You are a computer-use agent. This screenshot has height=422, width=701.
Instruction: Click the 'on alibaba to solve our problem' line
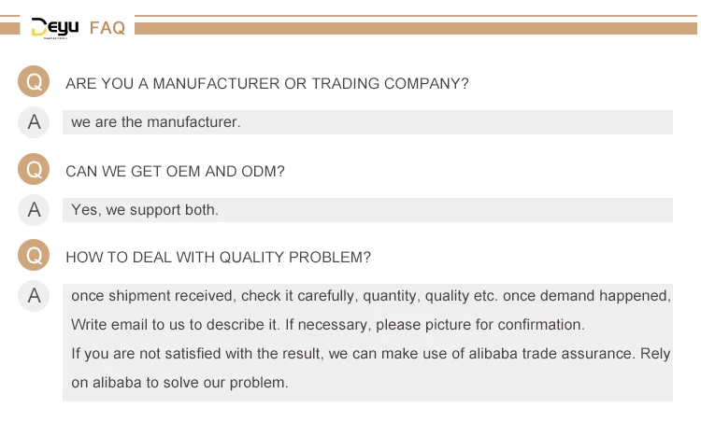[179, 383]
